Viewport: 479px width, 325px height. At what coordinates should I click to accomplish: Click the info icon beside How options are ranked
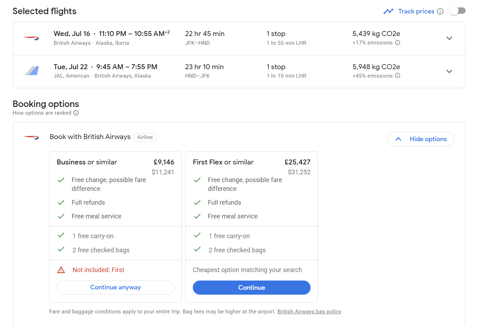[76, 113]
